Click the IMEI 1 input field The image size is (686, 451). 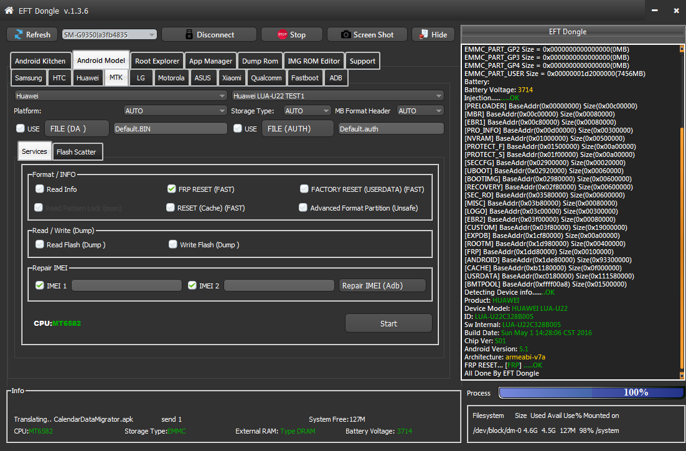(x=126, y=285)
